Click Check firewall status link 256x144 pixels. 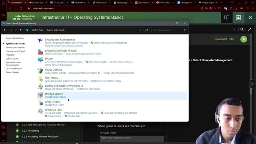tap(54, 54)
